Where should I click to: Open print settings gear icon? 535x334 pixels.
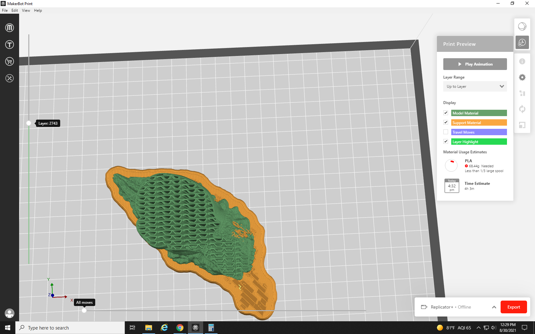[522, 77]
